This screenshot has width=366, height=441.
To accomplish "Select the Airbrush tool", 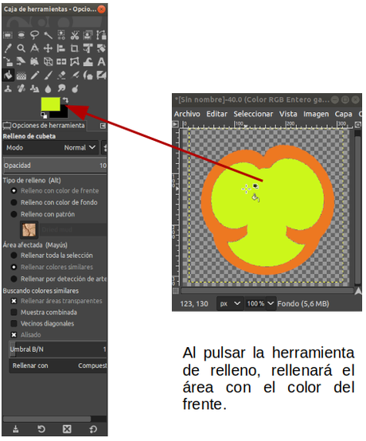I will (x=75, y=75).
